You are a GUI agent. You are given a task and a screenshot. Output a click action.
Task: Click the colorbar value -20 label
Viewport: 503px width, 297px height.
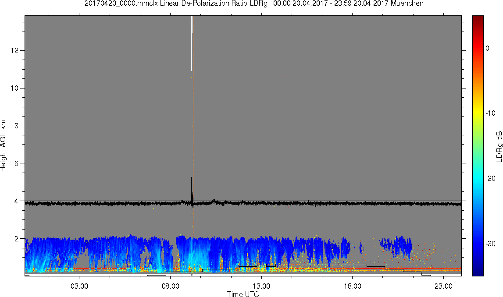491,179
